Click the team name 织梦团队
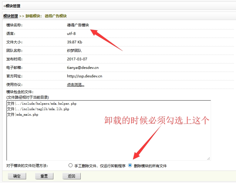236x183 pixels. tap(74, 51)
